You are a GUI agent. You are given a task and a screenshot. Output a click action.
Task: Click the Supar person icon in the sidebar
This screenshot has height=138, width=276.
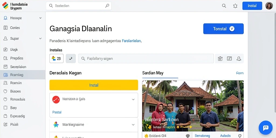point(5,39)
